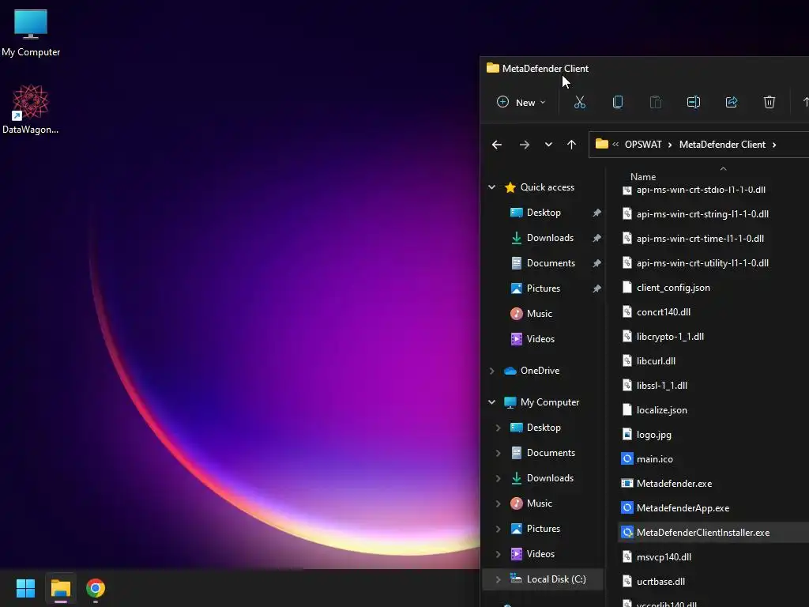Collapse the My Computer tree node

tap(491, 402)
